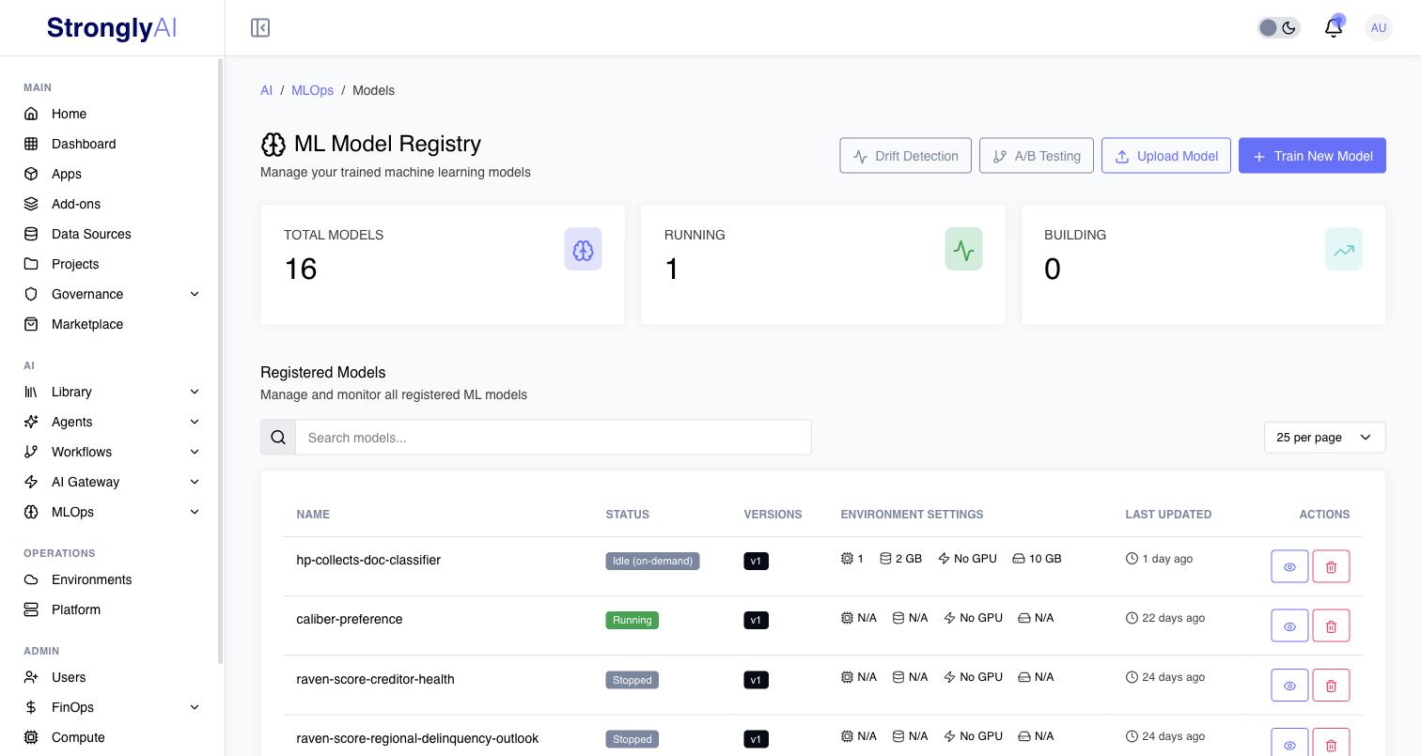1421x756 pixels.
Task: Expand MLOps chevron in sidebar
Action: point(195,512)
